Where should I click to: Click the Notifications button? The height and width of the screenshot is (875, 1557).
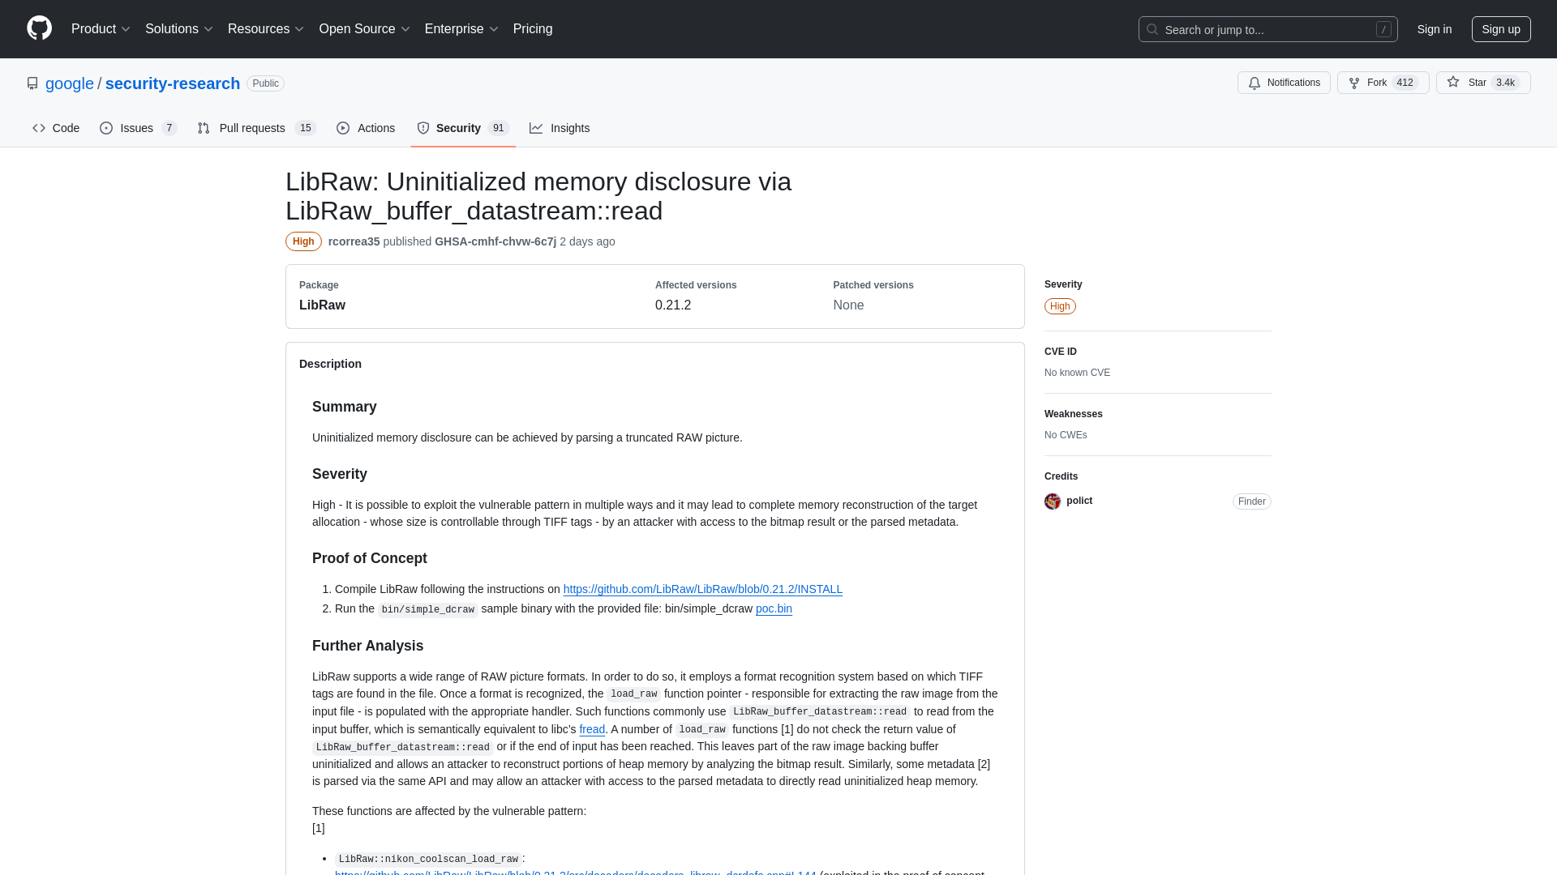click(x=1284, y=83)
